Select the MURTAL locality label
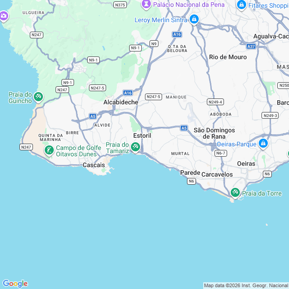This screenshot has width=289, height=289. coord(180,154)
